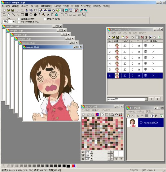Open the レイヤ menu in layer panel
Image resolution: width=166 pixels, height=172 pixels.
(x=140, y=112)
